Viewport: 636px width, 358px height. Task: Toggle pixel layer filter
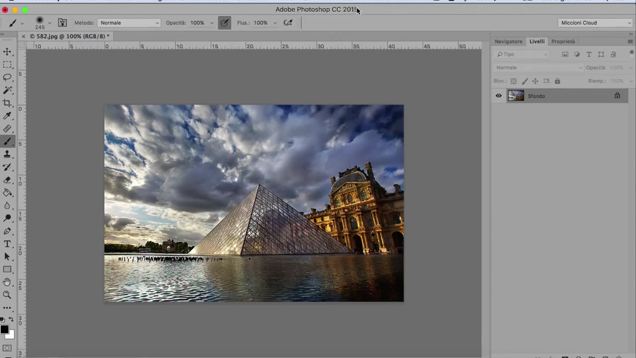click(x=565, y=54)
